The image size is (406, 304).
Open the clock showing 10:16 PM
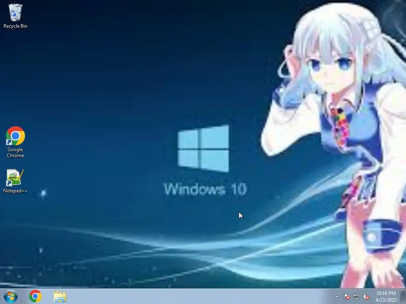pos(386,296)
